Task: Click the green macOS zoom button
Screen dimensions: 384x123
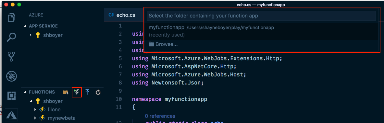Action: pos(19,5)
